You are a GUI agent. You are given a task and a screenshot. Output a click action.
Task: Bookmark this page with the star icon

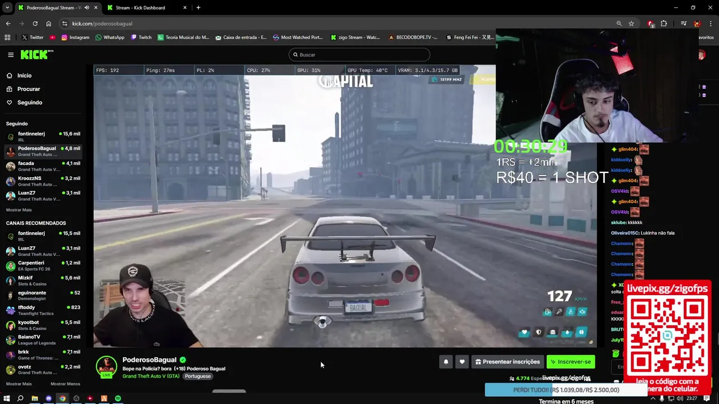pyautogui.click(x=631, y=24)
